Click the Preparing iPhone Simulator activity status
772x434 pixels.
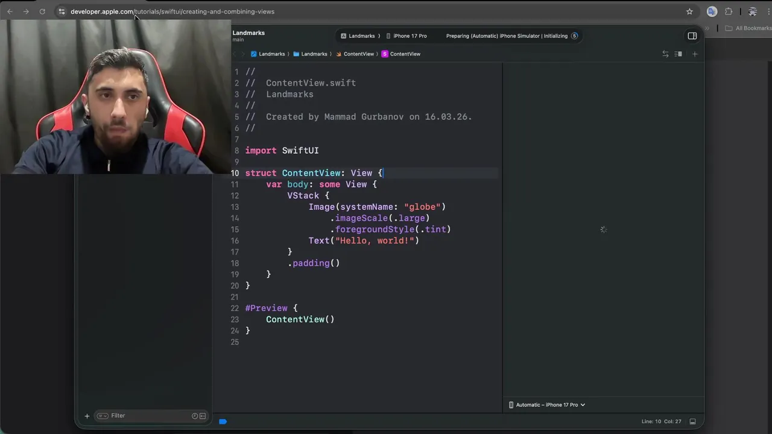pos(507,36)
